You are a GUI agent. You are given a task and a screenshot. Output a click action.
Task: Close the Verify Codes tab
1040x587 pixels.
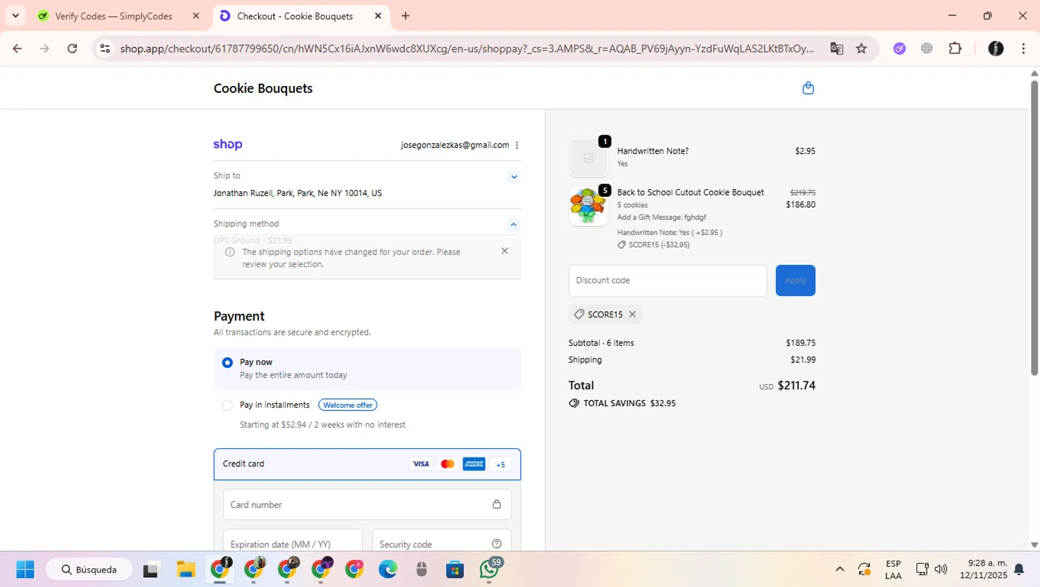pos(196,16)
